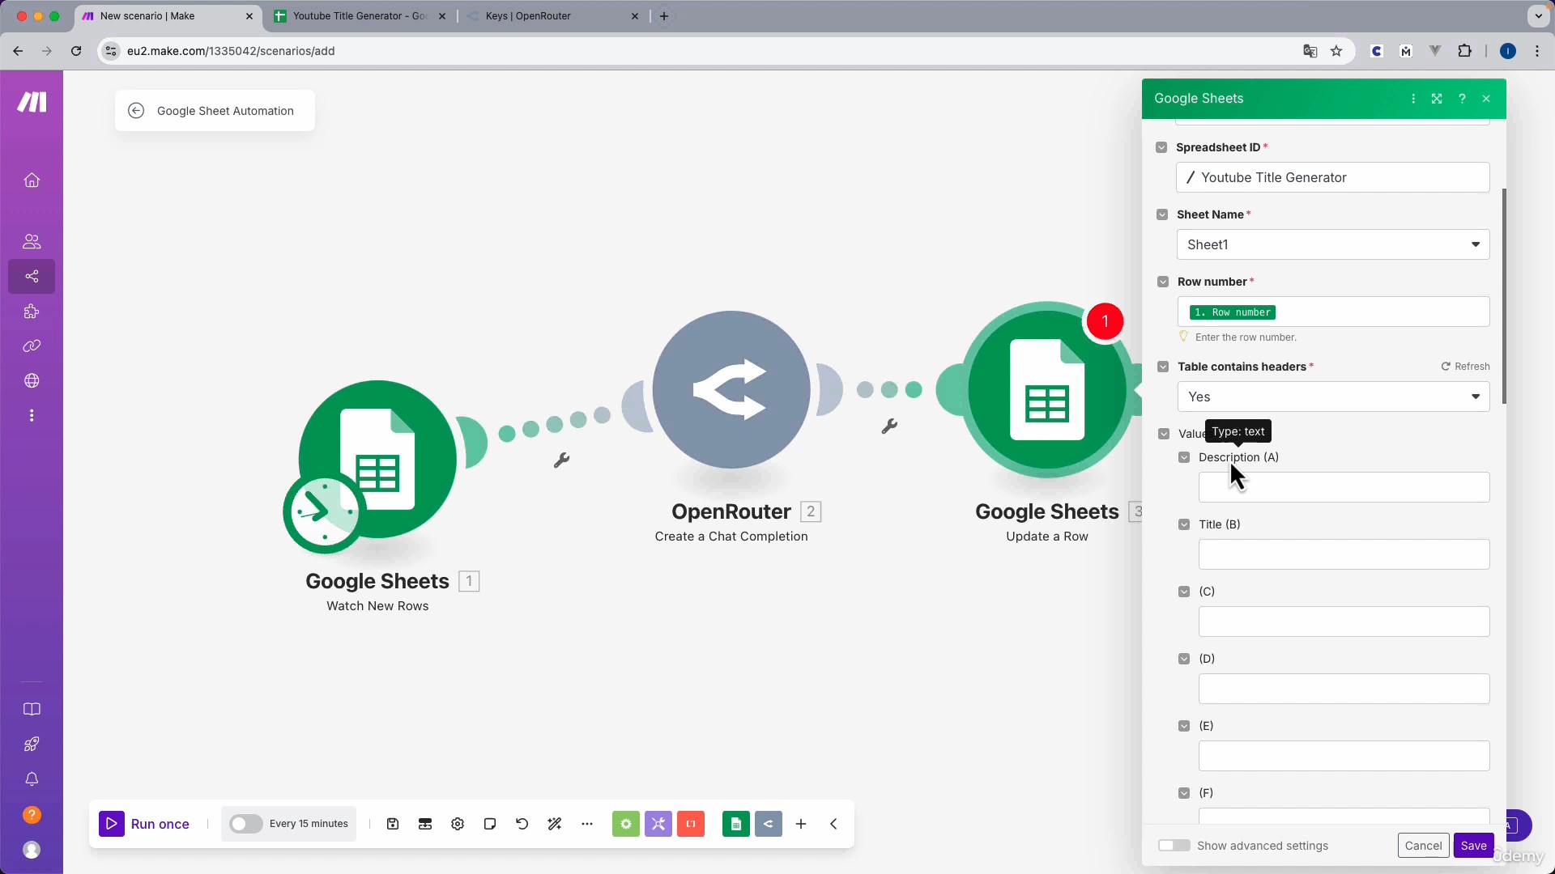
Task: Toggle Show advanced settings switch
Action: coord(1174,846)
